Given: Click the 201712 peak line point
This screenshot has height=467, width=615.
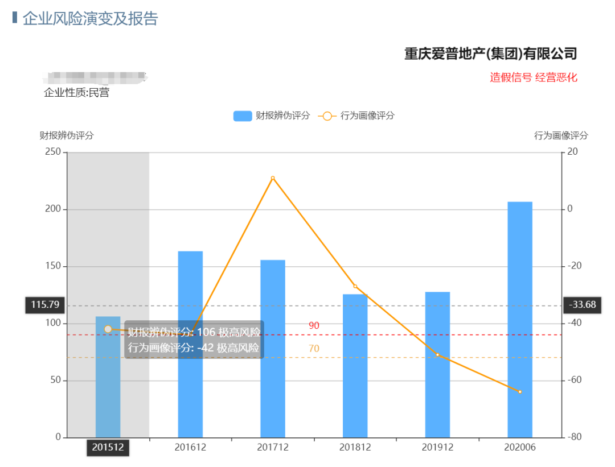Looking at the screenshot, I should tap(273, 178).
